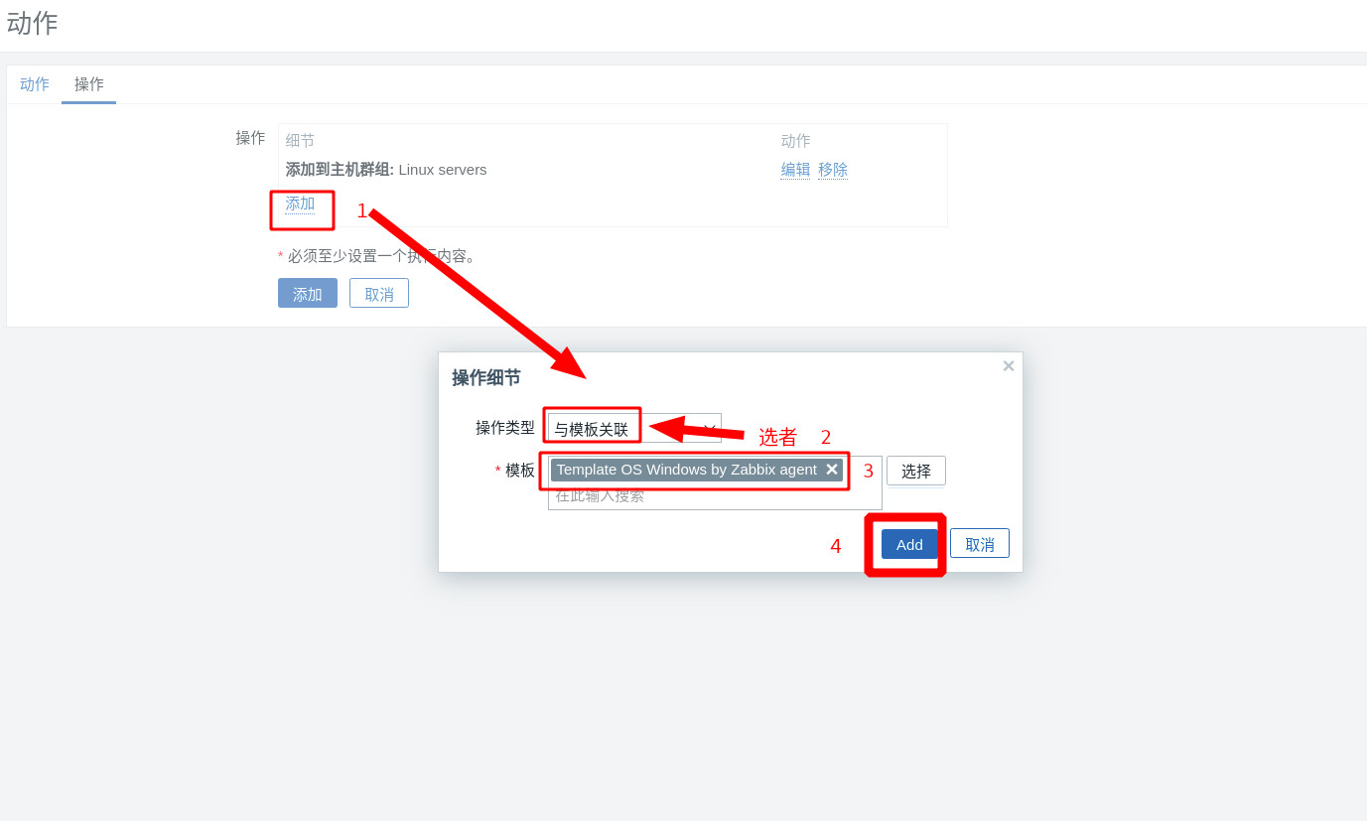Open the 操作类型 dropdown
The height and width of the screenshot is (821, 1367).
click(x=634, y=428)
